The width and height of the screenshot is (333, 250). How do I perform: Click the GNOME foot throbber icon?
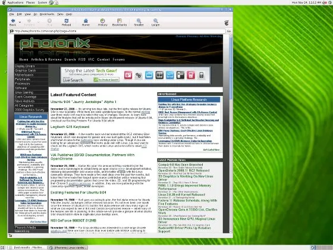coord(227,23)
